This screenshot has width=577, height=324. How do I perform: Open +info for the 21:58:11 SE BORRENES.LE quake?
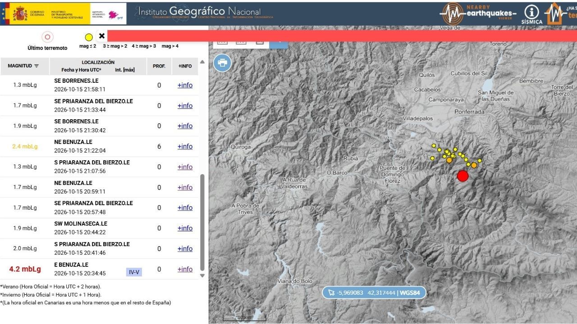pos(185,85)
